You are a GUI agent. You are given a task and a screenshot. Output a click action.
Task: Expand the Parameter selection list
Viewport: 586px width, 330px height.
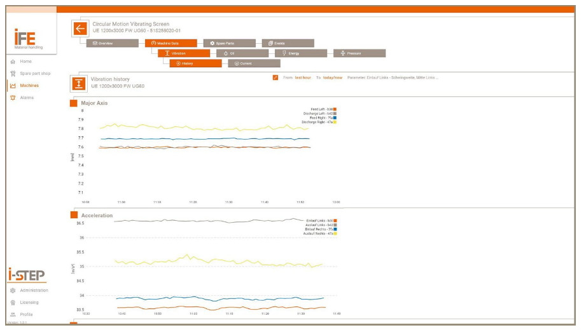point(393,77)
